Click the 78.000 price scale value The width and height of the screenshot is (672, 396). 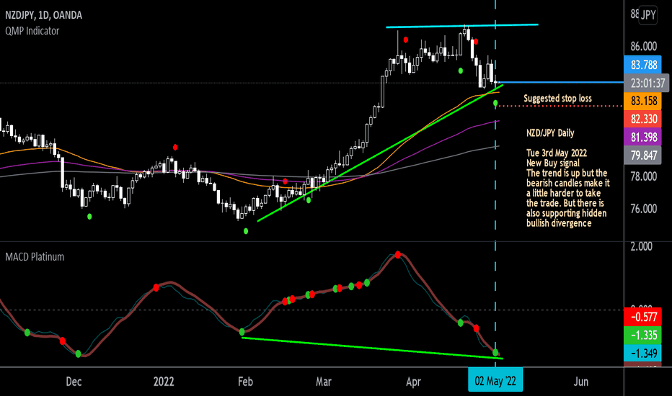(644, 176)
